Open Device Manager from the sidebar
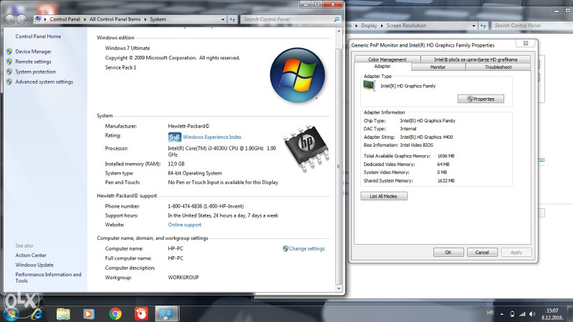The height and width of the screenshot is (322, 573). pyautogui.click(x=33, y=52)
